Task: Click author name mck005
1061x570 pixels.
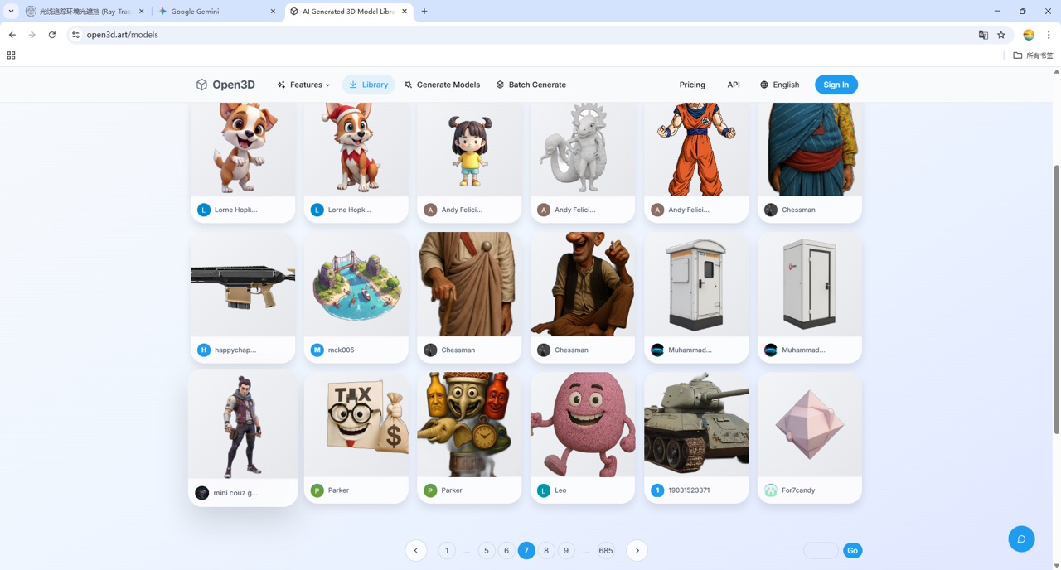Action: pos(341,350)
